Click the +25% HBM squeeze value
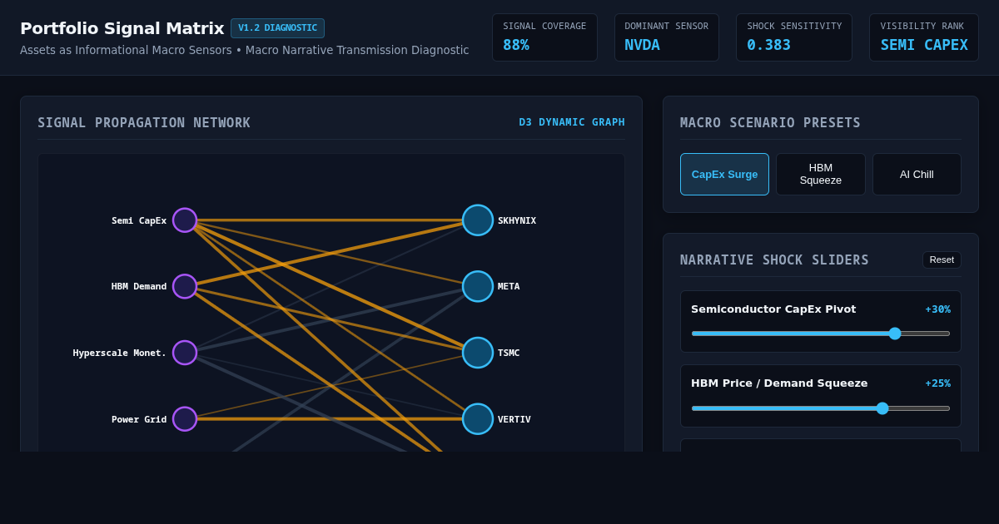The width and height of the screenshot is (999, 524). point(937,383)
